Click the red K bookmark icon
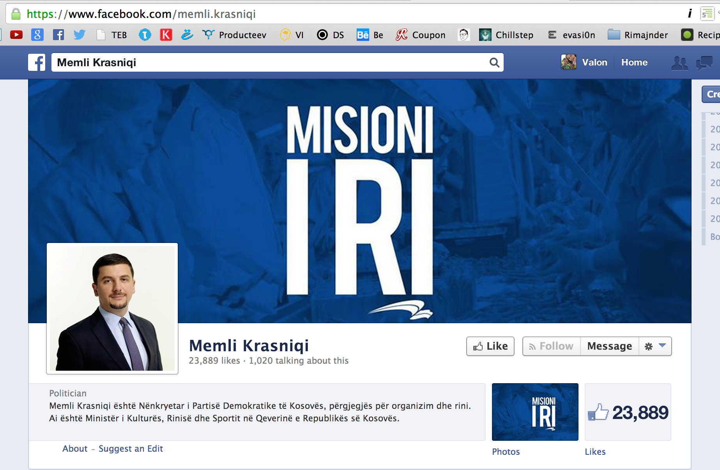The height and width of the screenshot is (470, 720). tap(166, 35)
